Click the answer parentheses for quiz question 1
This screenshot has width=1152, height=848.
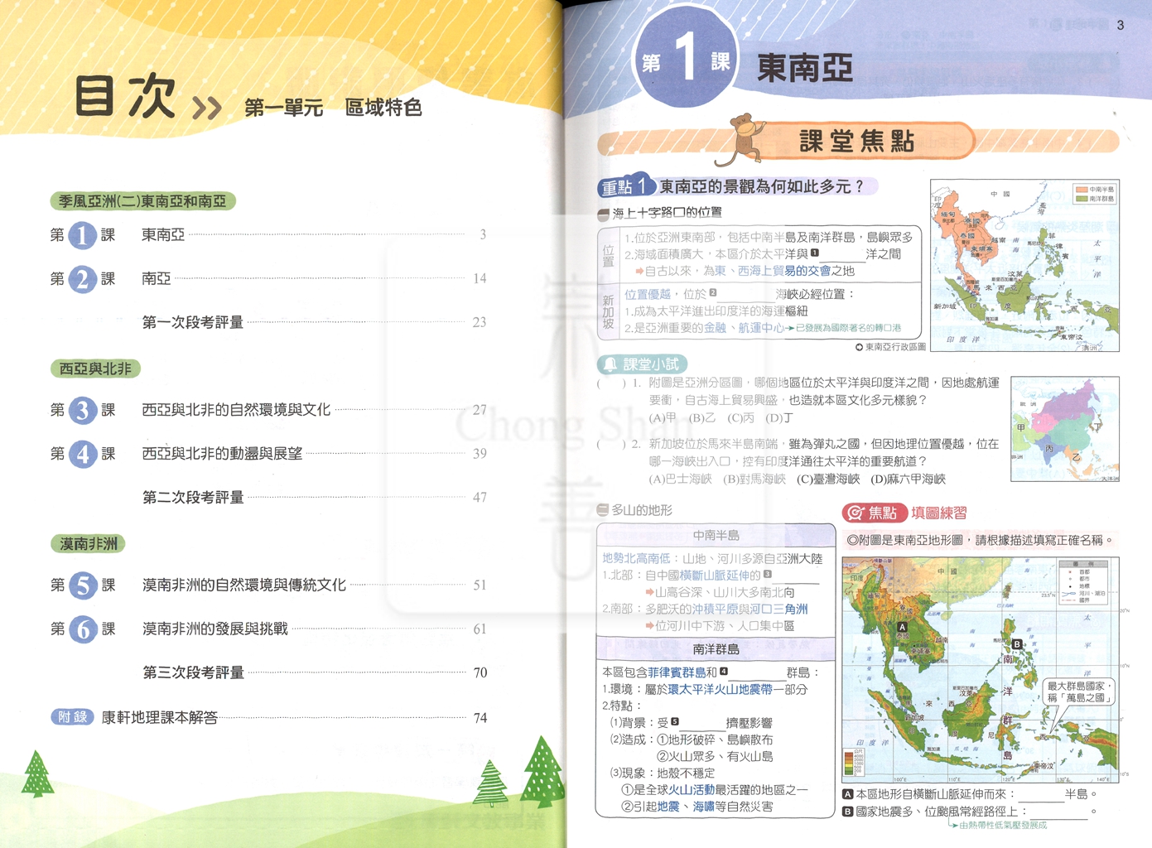point(611,383)
